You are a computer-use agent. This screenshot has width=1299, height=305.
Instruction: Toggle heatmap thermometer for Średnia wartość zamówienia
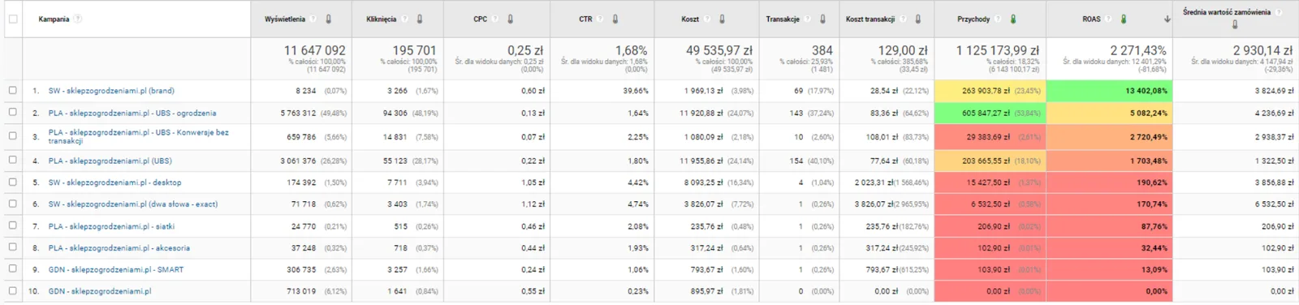(x=1234, y=24)
